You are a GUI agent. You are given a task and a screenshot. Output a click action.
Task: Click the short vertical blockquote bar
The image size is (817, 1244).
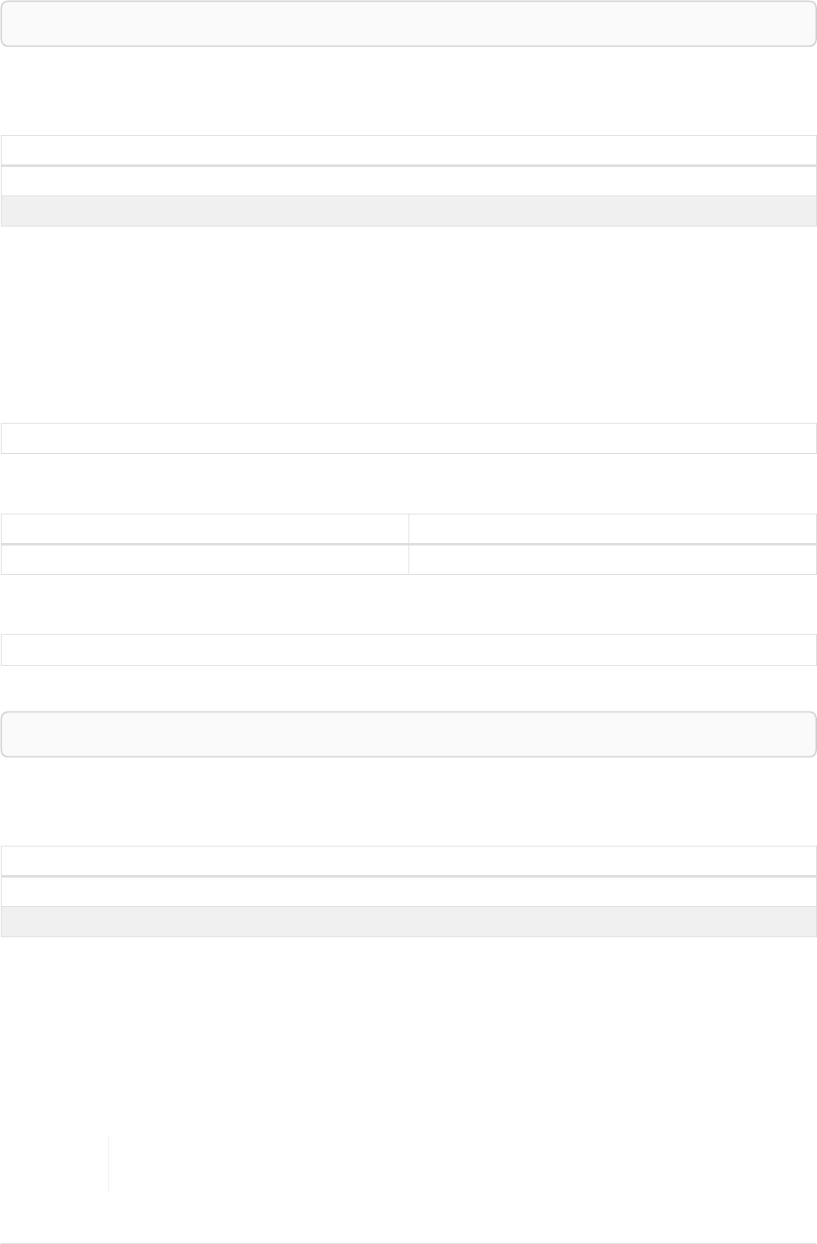click(x=108, y=1163)
